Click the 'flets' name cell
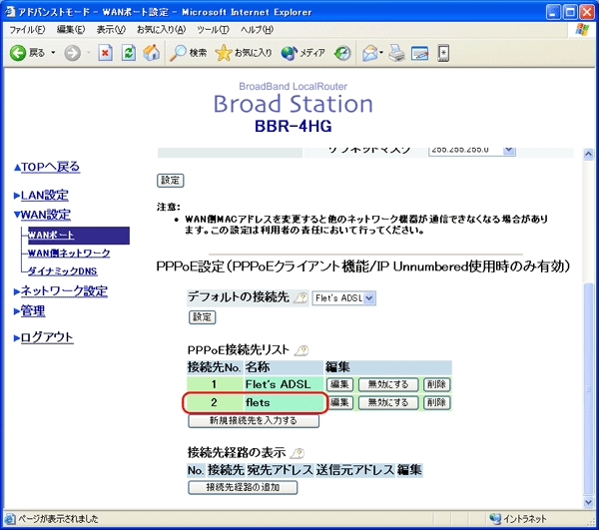 [x=284, y=402]
